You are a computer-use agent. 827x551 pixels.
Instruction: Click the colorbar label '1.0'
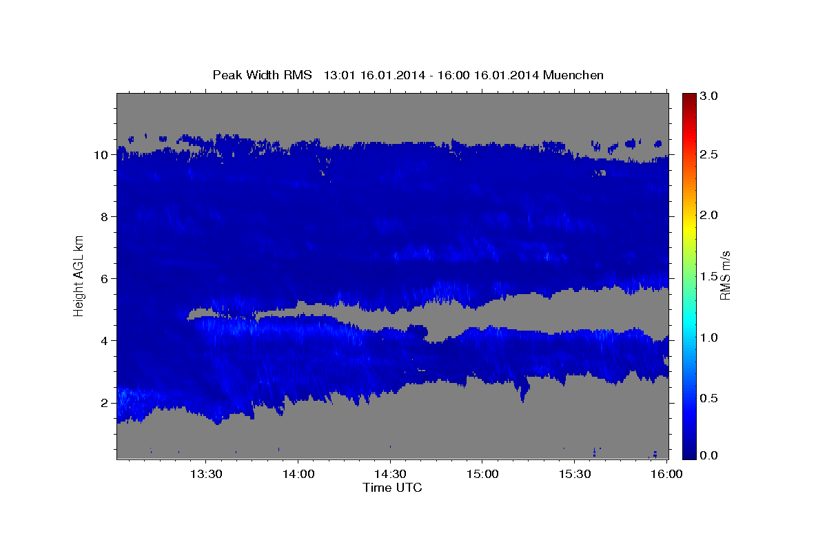pos(711,337)
